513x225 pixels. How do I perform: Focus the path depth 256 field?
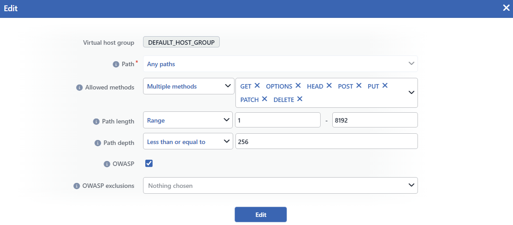point(326,141)
